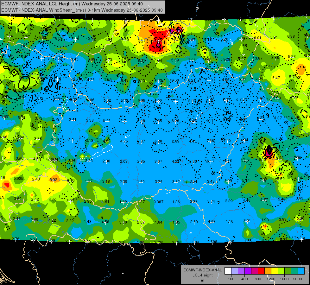
Task: Click the grid value 0.309
Action: coord(194,242)
